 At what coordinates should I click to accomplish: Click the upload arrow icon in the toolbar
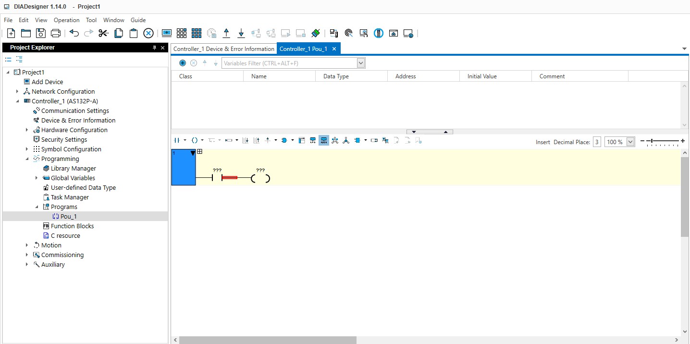click(227, 33)
